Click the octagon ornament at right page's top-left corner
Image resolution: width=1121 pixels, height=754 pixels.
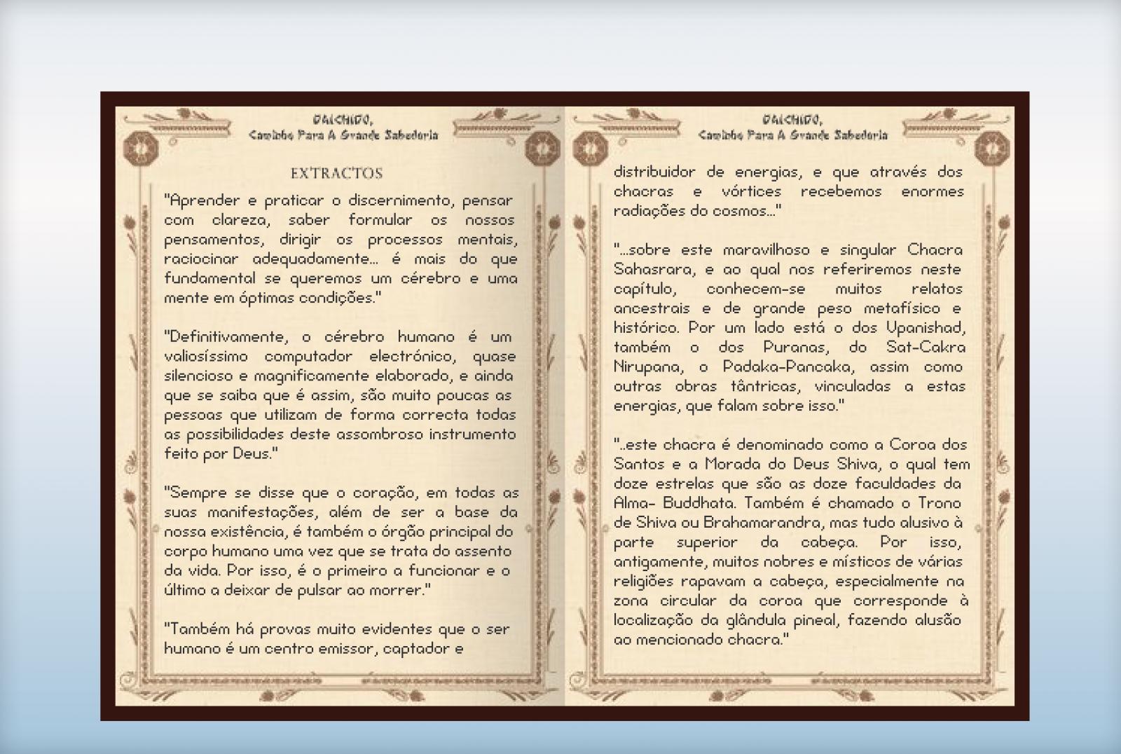589,149
